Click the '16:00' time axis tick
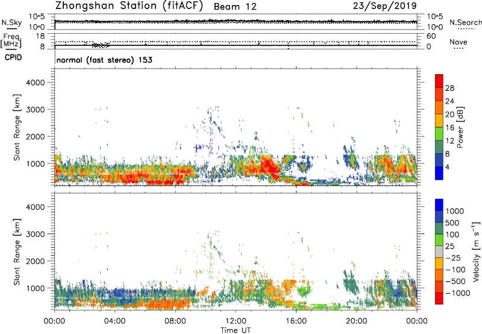The height and width of the screenshot is (334, 482). [x=296, y=321]
